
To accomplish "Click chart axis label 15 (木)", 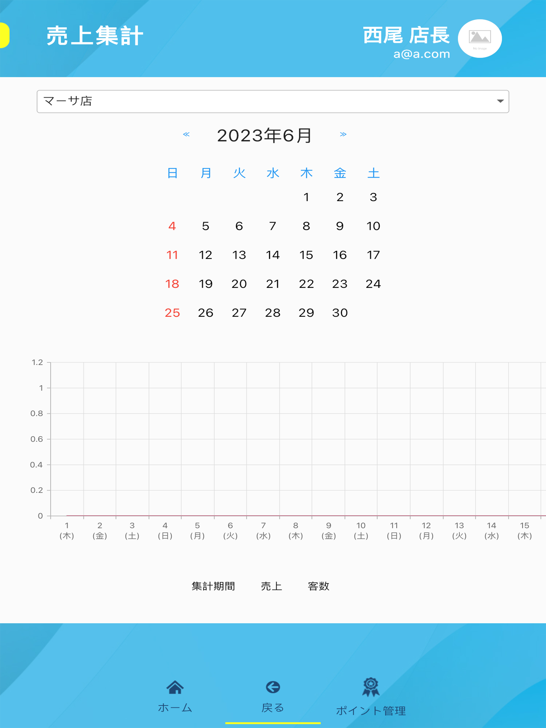I will point(525,531).
